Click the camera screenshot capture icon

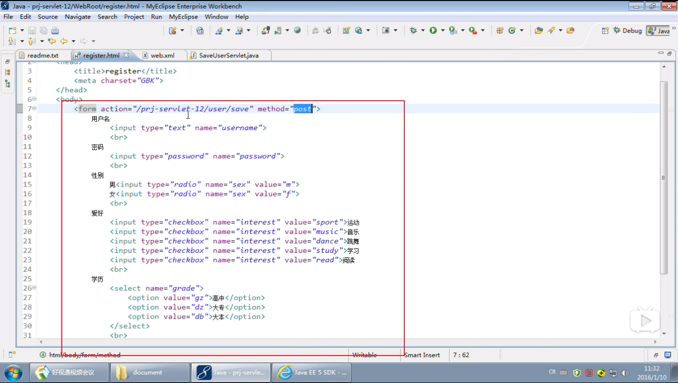coord(385,30)
